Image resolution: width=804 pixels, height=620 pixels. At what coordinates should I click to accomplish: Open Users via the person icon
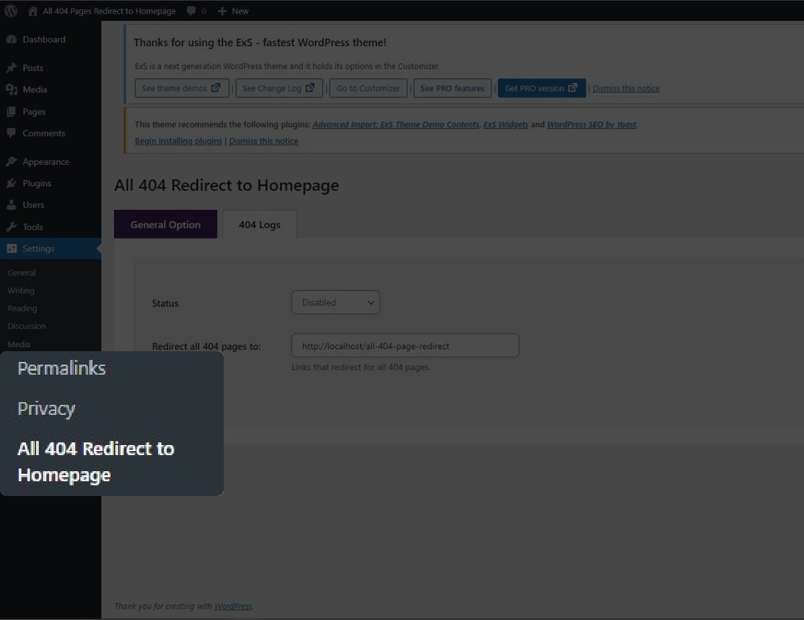11,204
